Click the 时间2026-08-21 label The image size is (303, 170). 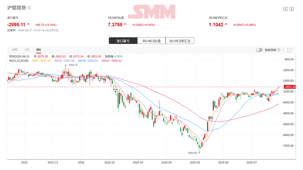tap(19, 56)
